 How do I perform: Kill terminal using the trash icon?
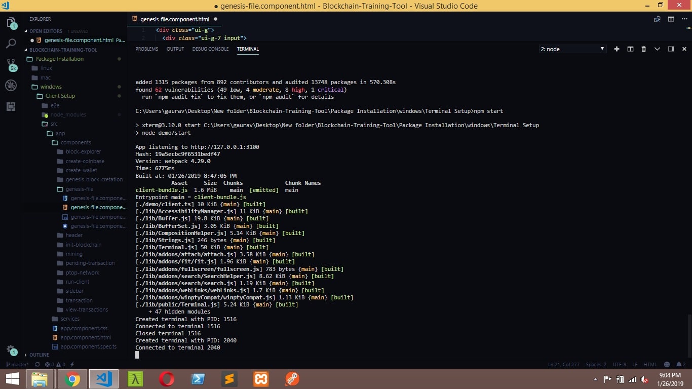pos(643,49)
